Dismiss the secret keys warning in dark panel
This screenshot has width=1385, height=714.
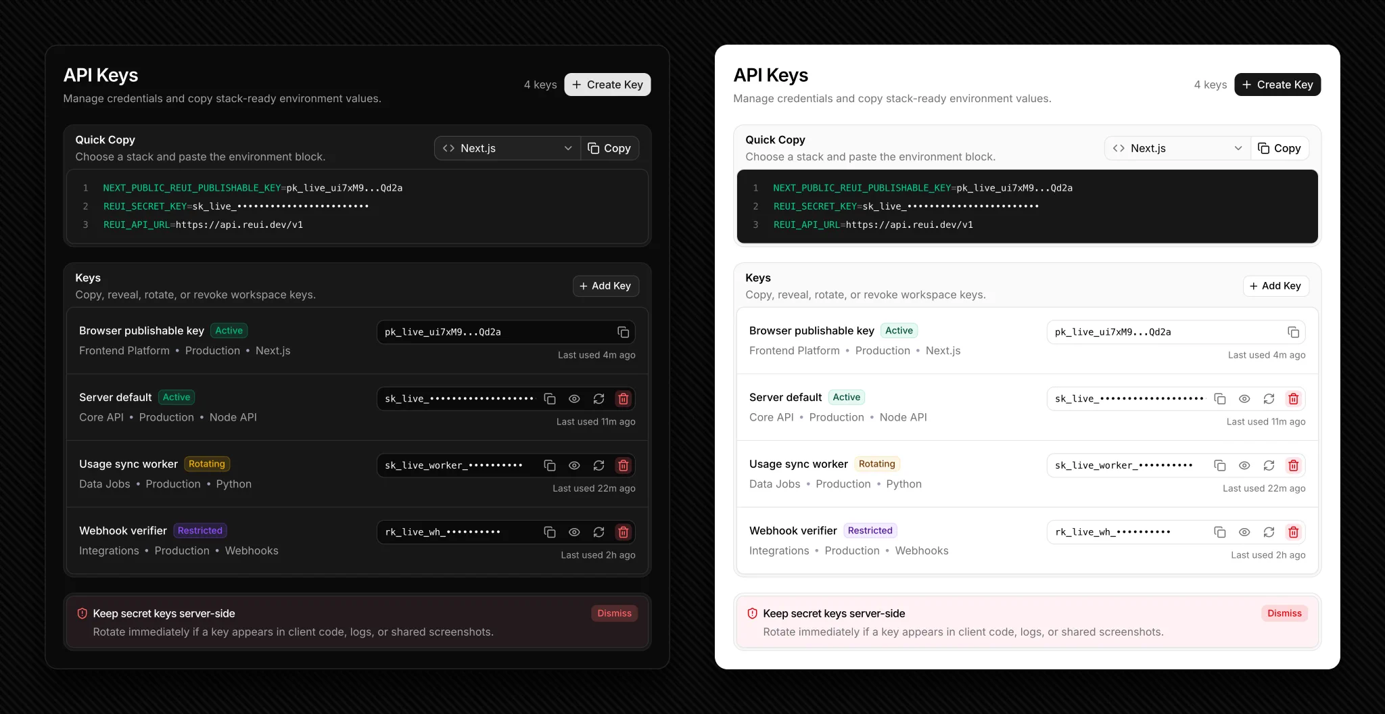[614, 613]
